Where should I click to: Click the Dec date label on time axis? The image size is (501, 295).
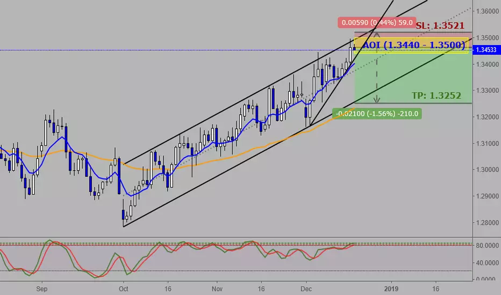(306, 289)
